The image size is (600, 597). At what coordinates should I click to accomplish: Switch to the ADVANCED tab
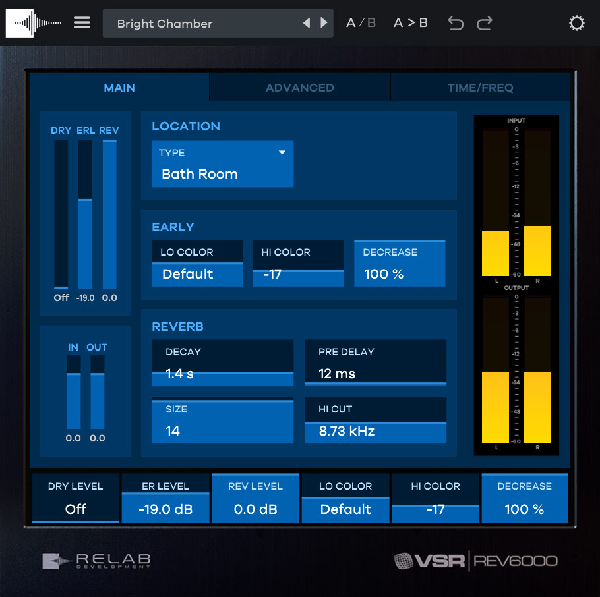click(299, 87)
